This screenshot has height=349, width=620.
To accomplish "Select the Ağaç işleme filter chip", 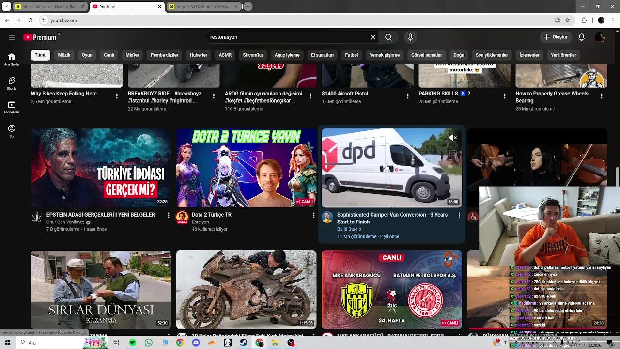I will pos(287,55).
